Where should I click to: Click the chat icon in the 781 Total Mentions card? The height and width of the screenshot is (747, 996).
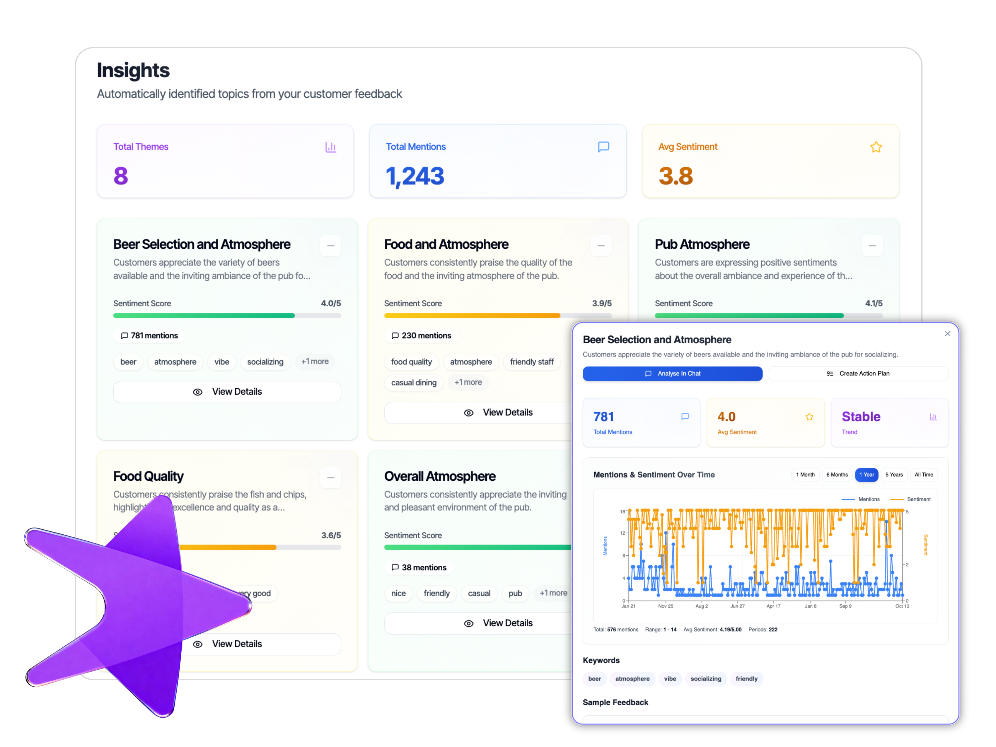685,417
